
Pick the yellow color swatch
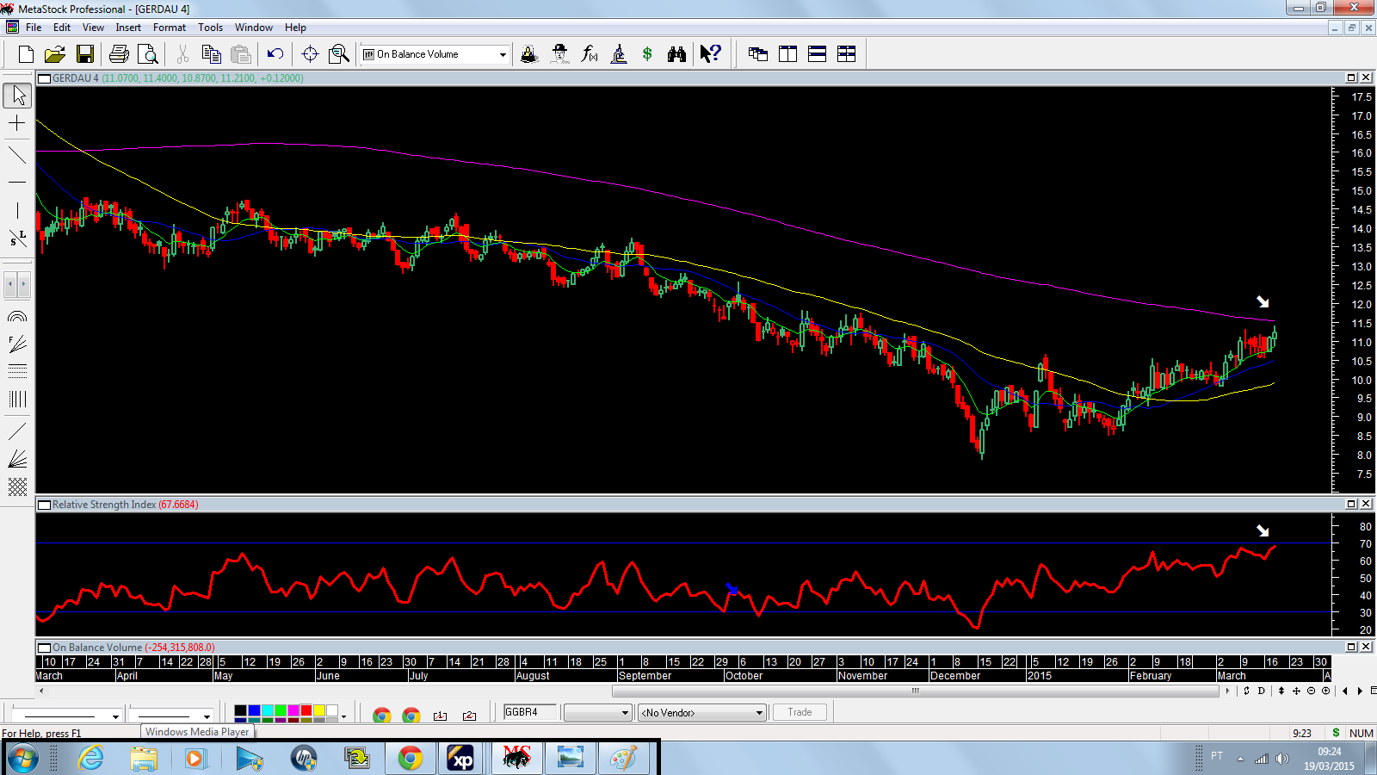[x=319, y=710]
